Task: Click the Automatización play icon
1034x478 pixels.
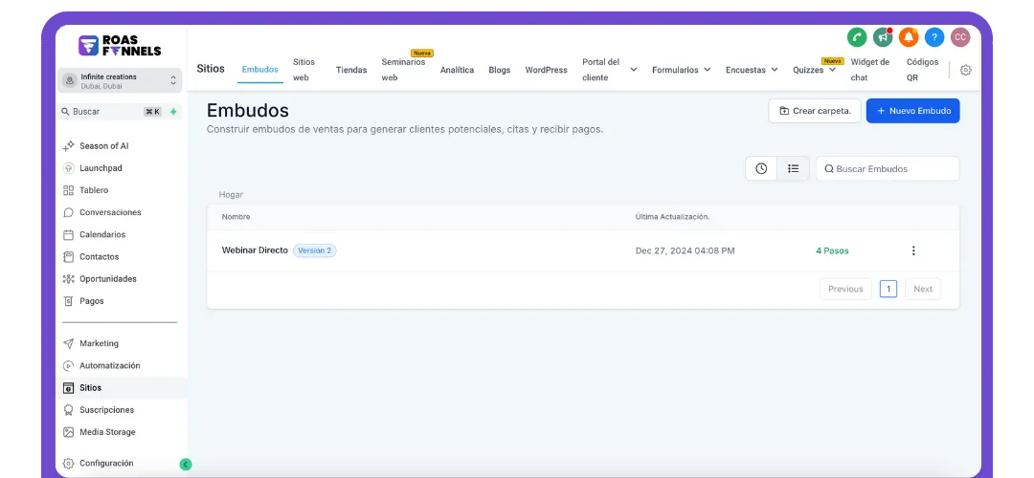Action: [69, 365]
